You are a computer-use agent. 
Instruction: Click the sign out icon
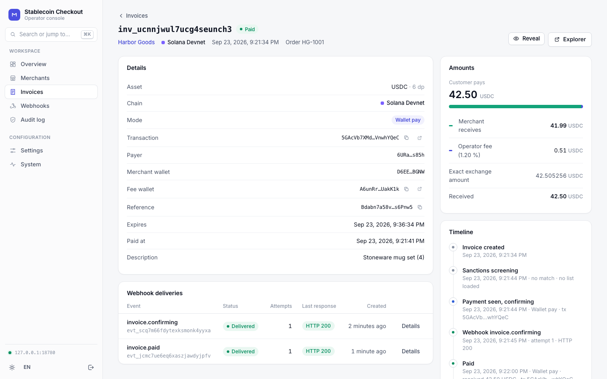(91, 367)
